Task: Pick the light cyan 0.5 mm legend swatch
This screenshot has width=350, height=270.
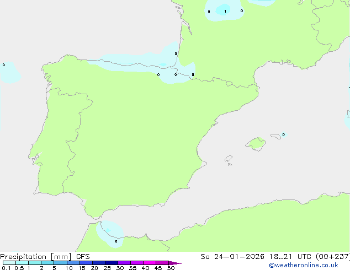Action: [22, 263]
